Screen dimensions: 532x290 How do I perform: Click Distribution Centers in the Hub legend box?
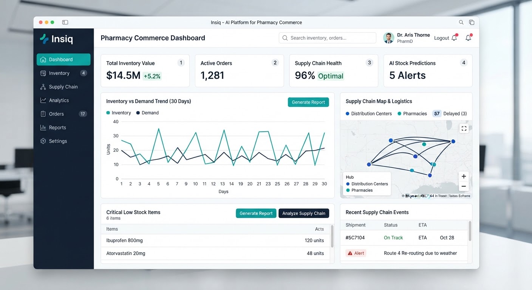point(367,184)
